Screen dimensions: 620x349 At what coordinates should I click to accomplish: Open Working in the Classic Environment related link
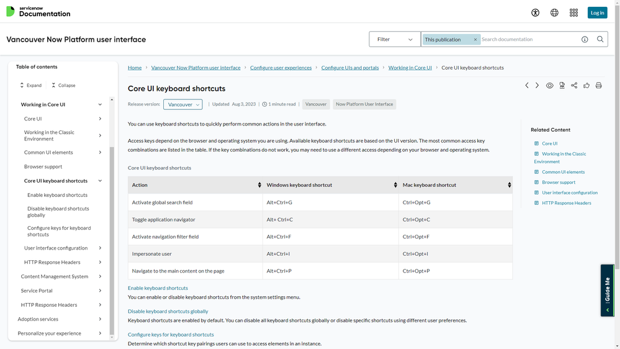(x=560, y=158)
